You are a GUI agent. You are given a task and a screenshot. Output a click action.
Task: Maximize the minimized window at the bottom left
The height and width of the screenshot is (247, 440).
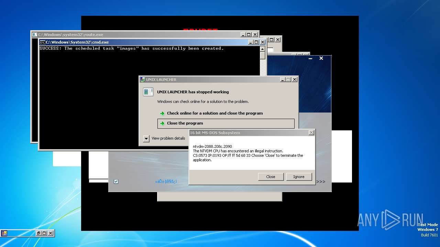pyautogui.click(x=44, y=233)
